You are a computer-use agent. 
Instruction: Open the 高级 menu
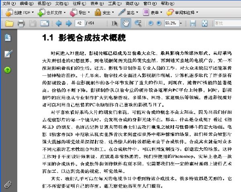pyautogui.click(x=132, y=3)
